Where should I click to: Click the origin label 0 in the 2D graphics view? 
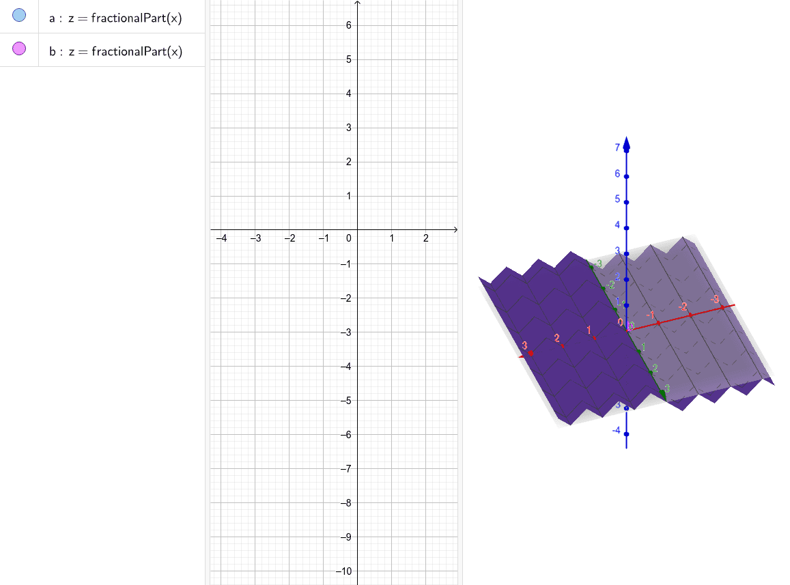pos(349,238)
